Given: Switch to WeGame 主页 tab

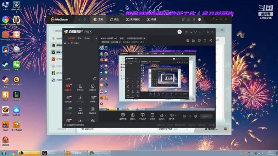Looking at the screenshot, I should pos(98,19).
